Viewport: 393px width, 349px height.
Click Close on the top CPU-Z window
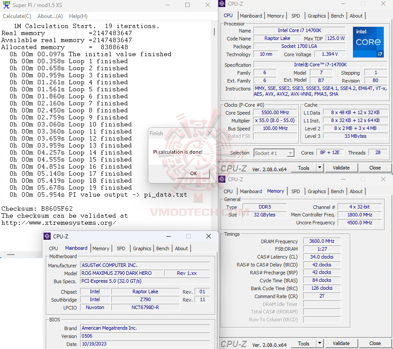(x=375, y=168)
